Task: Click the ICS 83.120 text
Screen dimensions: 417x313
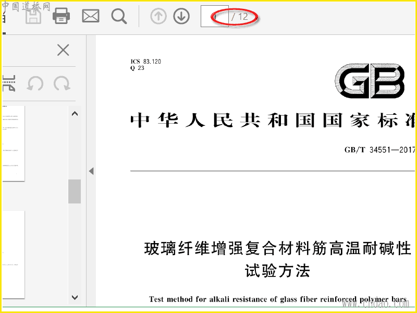Action: (145, 62)
